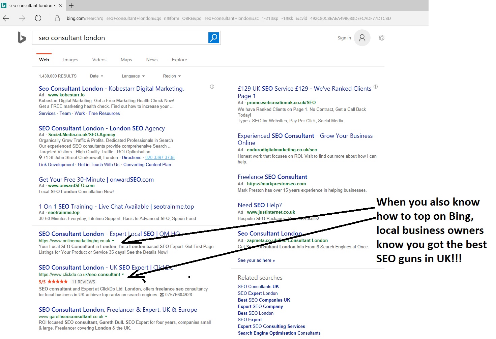Screen dimensions: 496x339
Task: Click the www.kobestarr.io green URL
Action: coord(66,95)
